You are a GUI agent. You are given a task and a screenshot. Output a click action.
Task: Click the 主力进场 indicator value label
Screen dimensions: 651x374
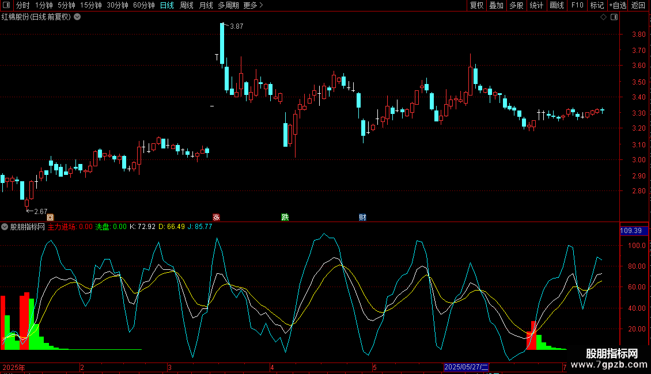(70, 227)
